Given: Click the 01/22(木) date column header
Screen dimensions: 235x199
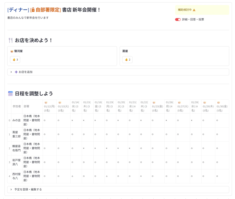Looking at the screenshot, I should 144,106.
